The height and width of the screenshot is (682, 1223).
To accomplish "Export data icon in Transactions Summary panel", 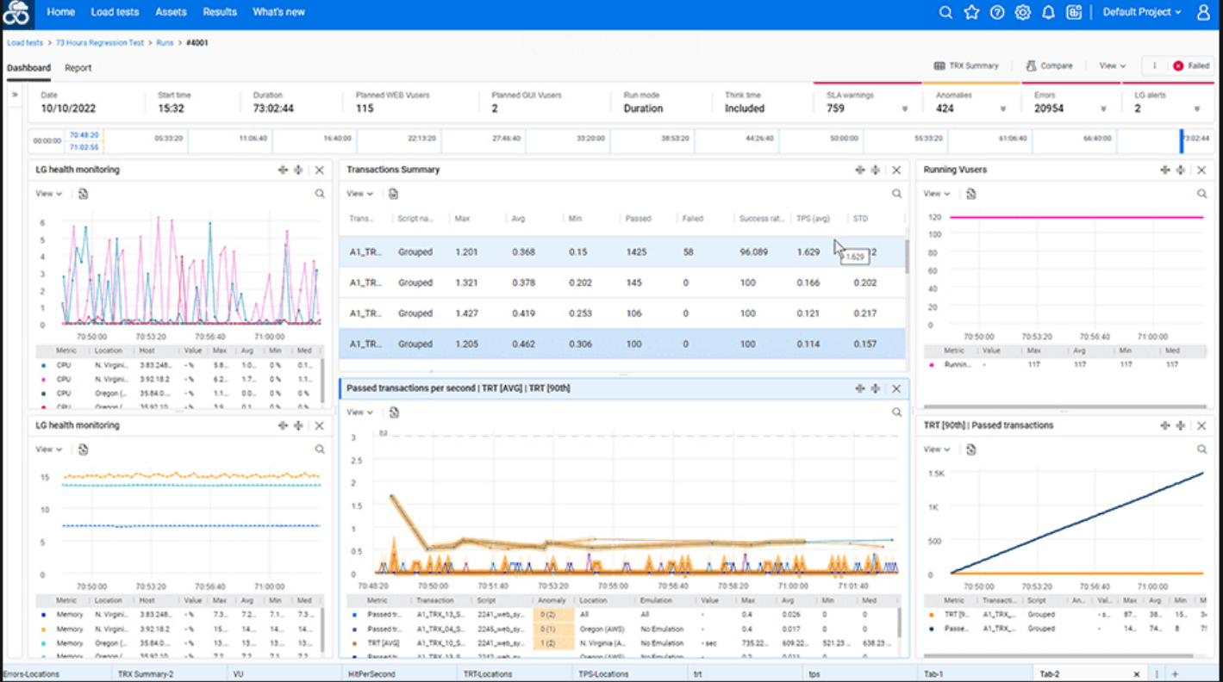I will [x=393, y=195].
